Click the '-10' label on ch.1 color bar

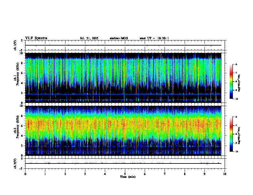point(236,99)
